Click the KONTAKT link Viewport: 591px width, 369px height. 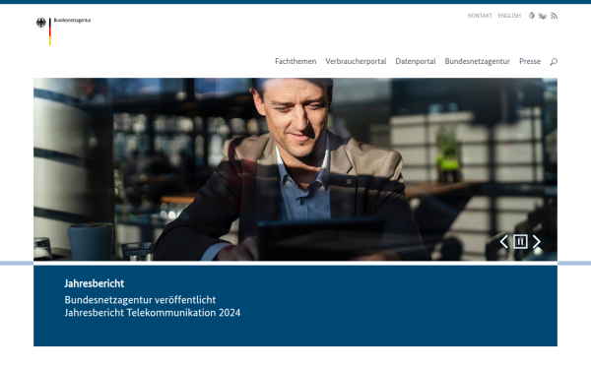click(x=480, y=16)
